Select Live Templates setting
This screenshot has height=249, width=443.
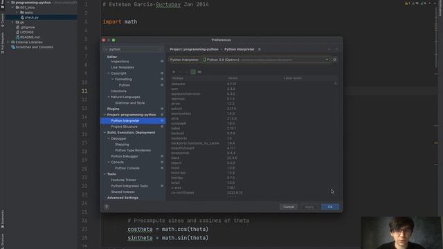(x=123, y=68)
